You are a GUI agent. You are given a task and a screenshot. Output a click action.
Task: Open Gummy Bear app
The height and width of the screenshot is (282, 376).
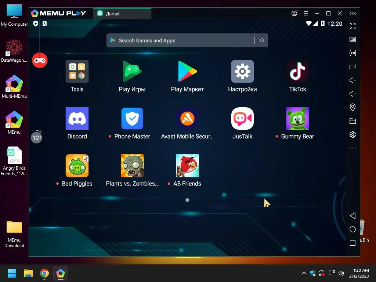tap(297, 119)
